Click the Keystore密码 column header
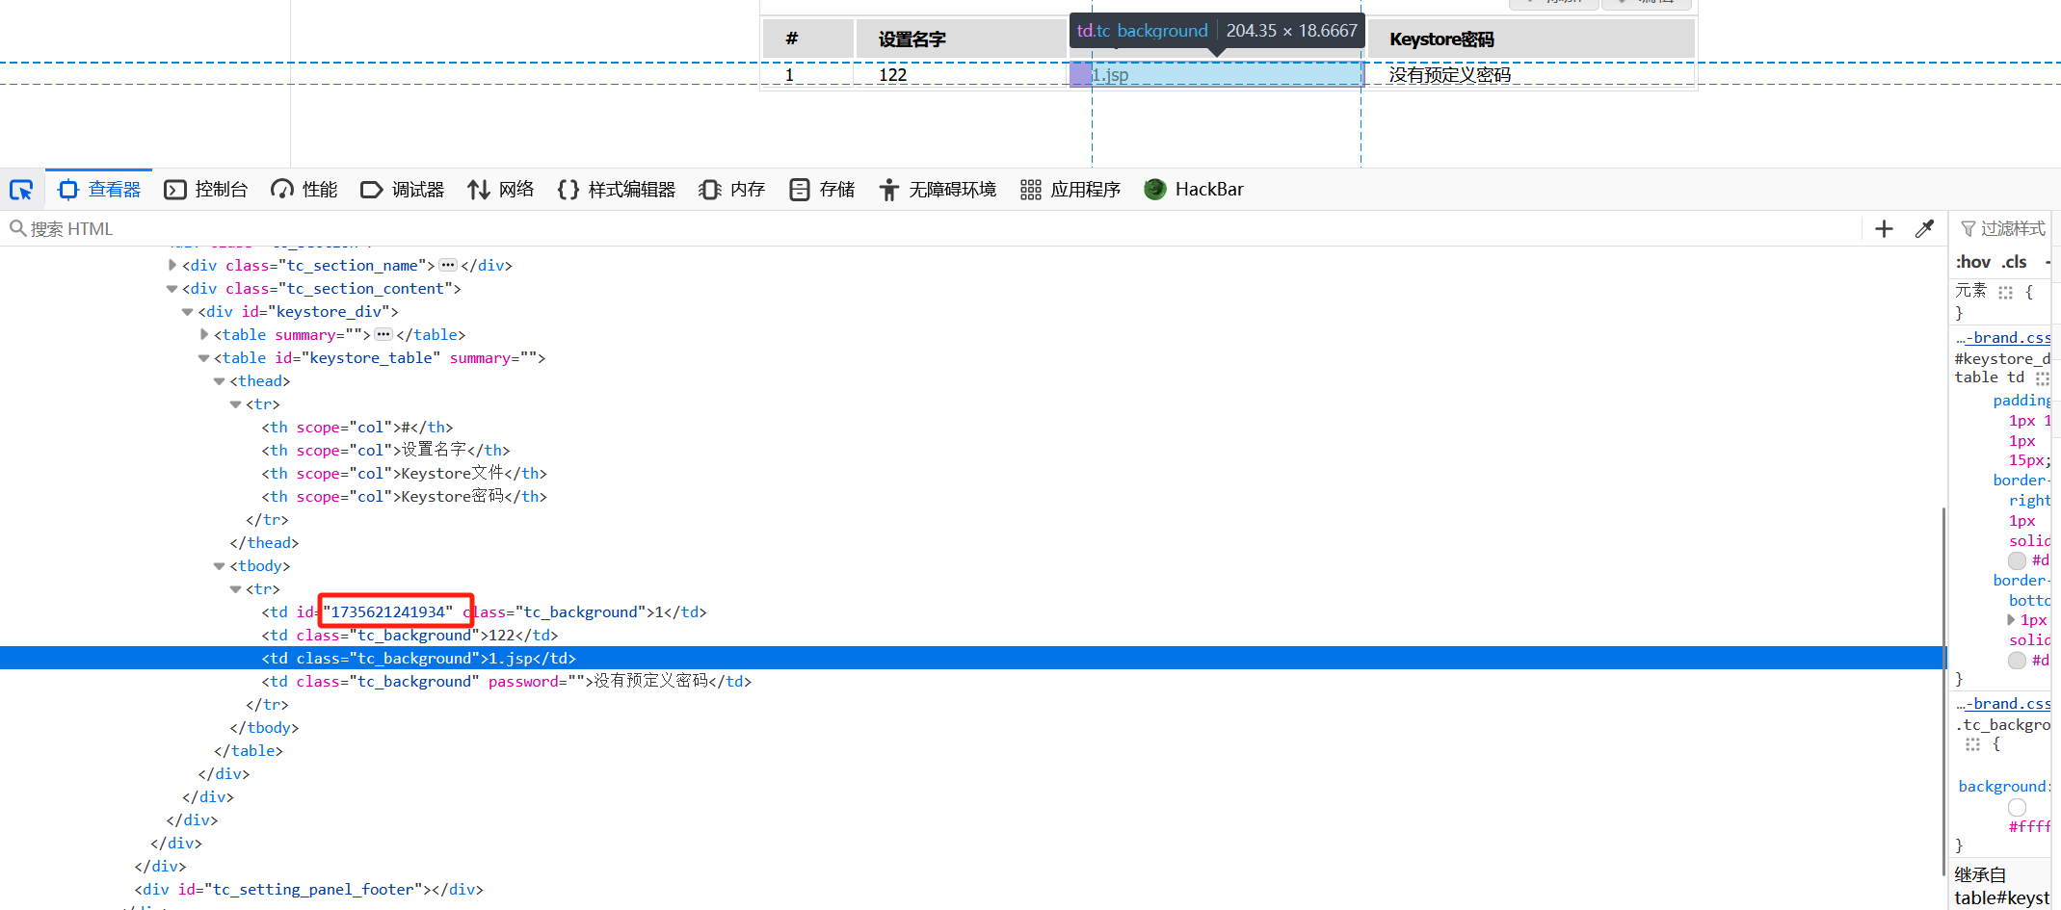 point(1531,39)
